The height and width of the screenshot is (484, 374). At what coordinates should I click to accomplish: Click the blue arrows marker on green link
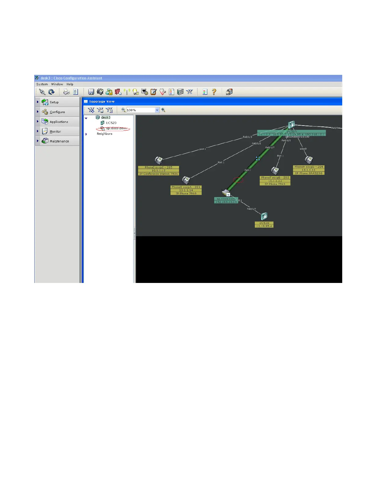pyautogui.click(x=258, y=159)
